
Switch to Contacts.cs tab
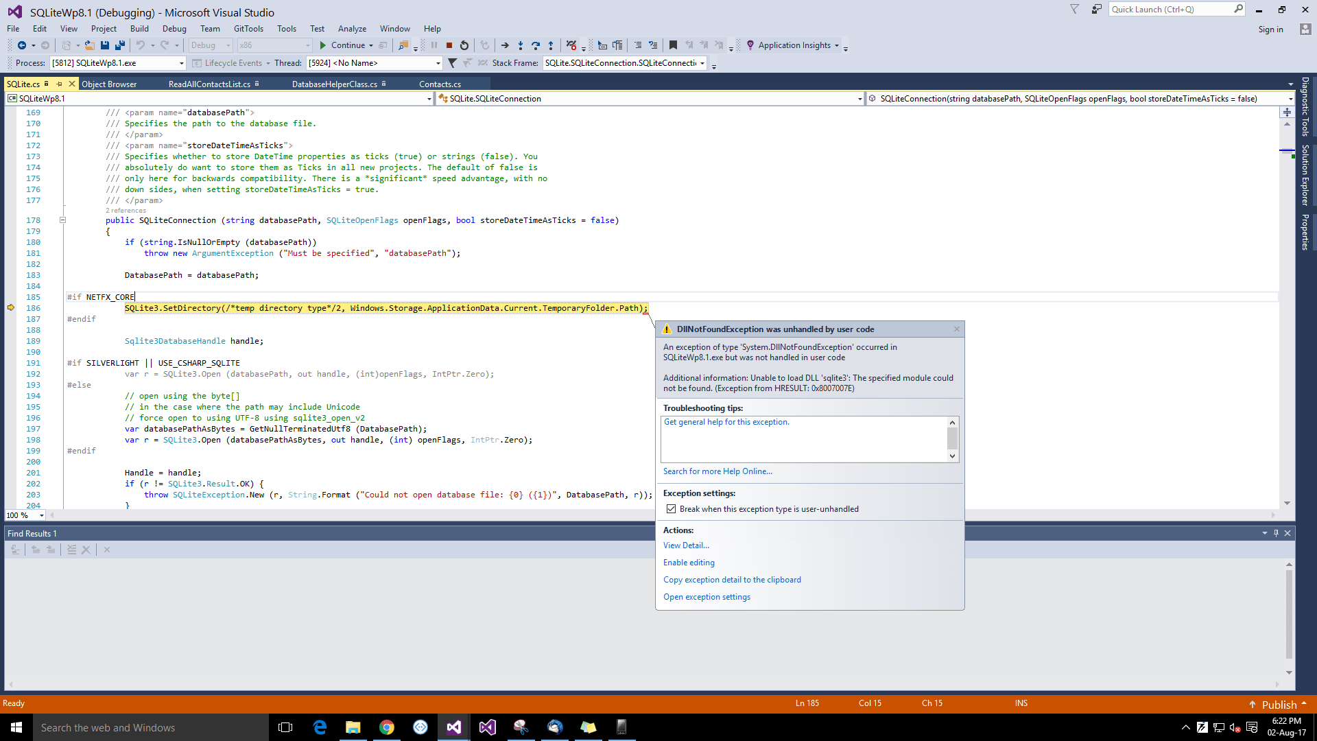440,84
